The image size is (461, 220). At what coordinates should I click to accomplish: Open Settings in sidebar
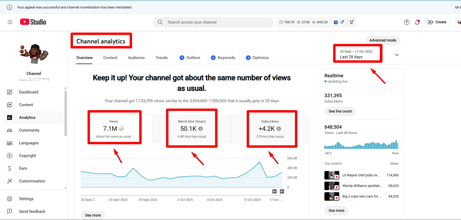[x=33, y=199]
